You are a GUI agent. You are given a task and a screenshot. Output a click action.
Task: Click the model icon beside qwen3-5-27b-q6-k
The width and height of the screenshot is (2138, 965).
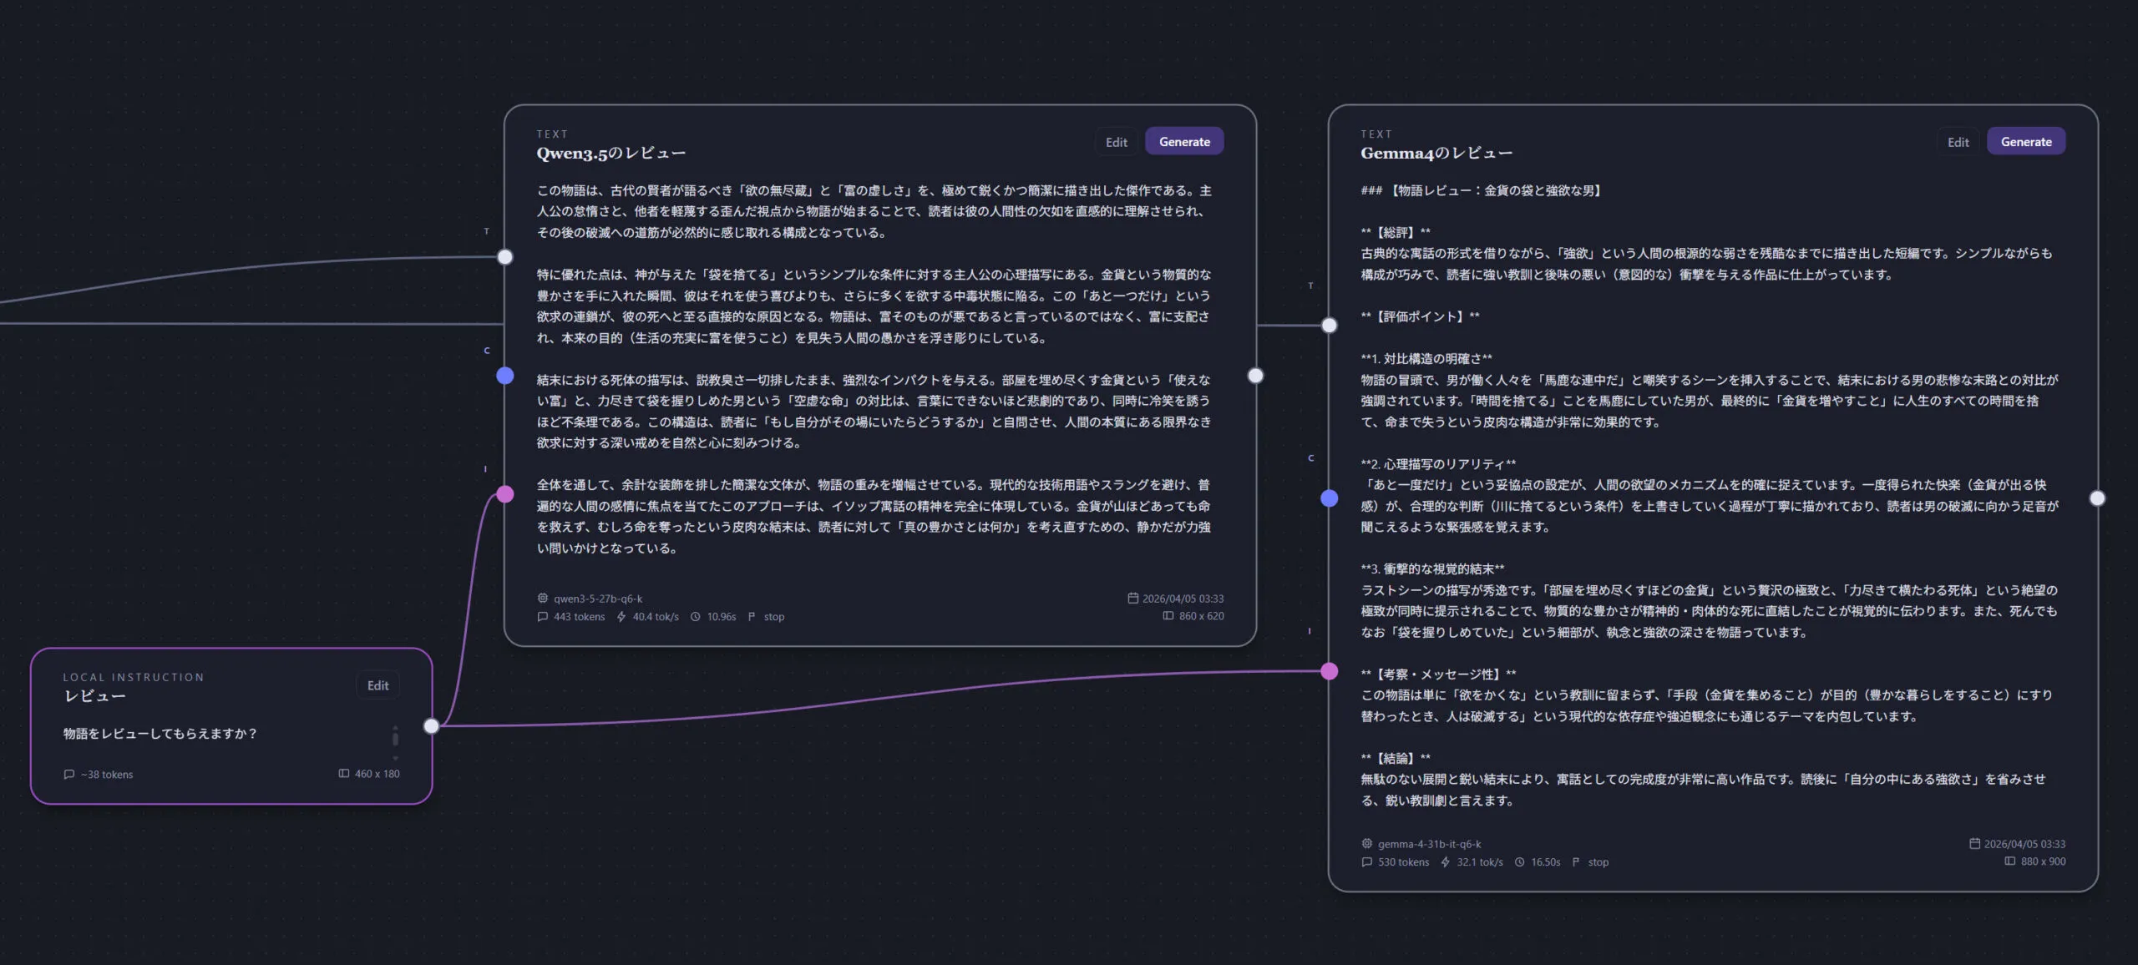(543, 598)
